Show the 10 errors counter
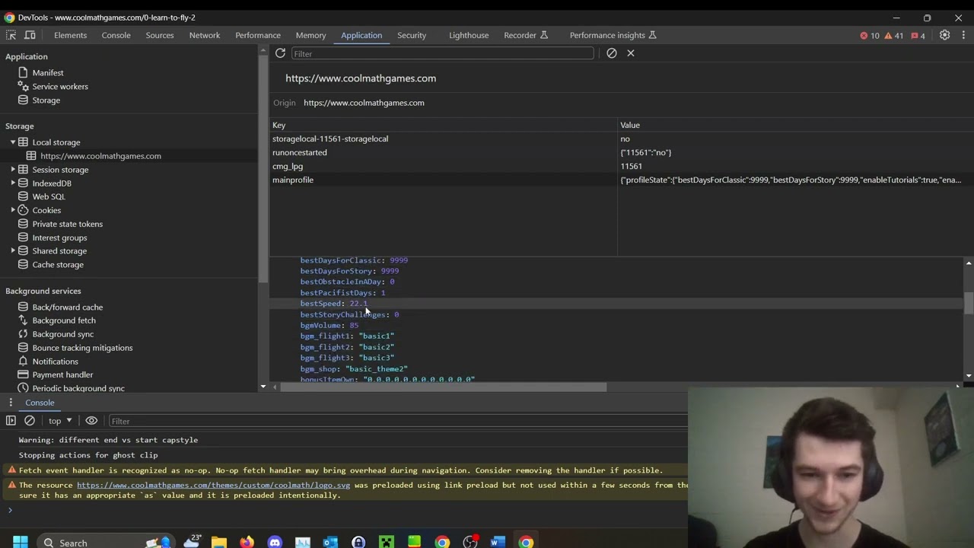The height and width of the screenshot is (548, 974). pos(869,36)
